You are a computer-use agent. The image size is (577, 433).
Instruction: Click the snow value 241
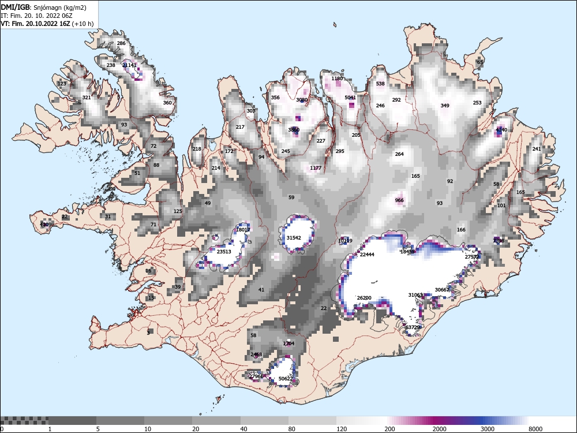point(537,149)
